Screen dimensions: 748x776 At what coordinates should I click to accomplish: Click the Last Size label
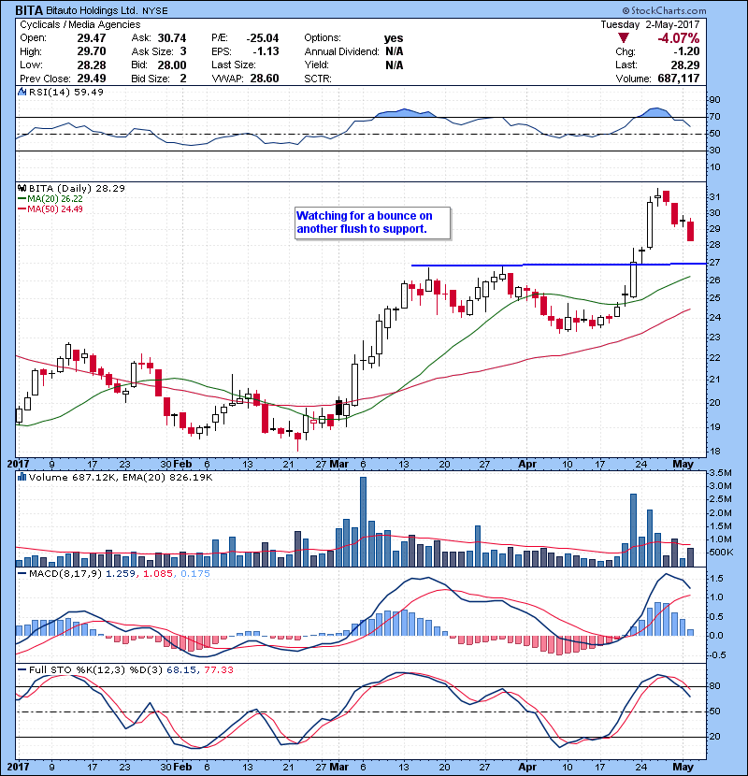click(234, 65)
